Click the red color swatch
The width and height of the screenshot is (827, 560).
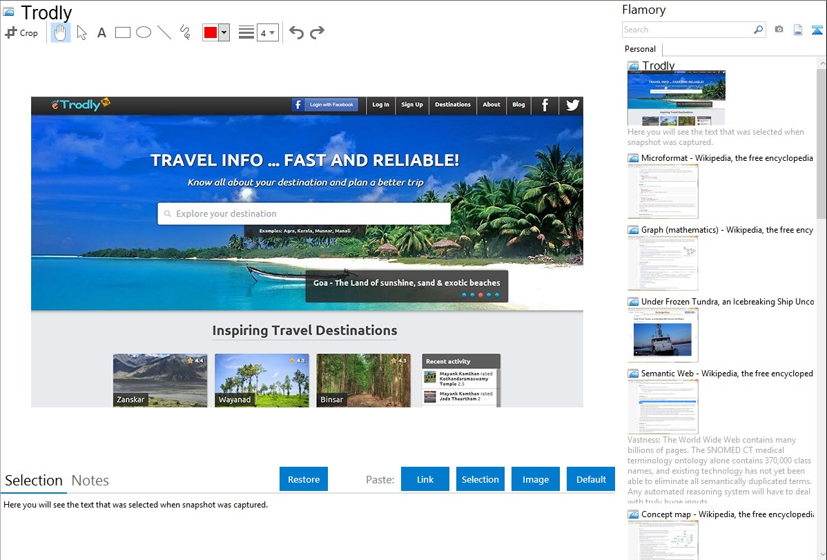211,32
